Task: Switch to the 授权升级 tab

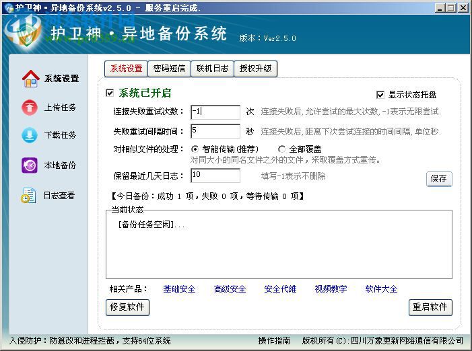Action: pos(256,69)
